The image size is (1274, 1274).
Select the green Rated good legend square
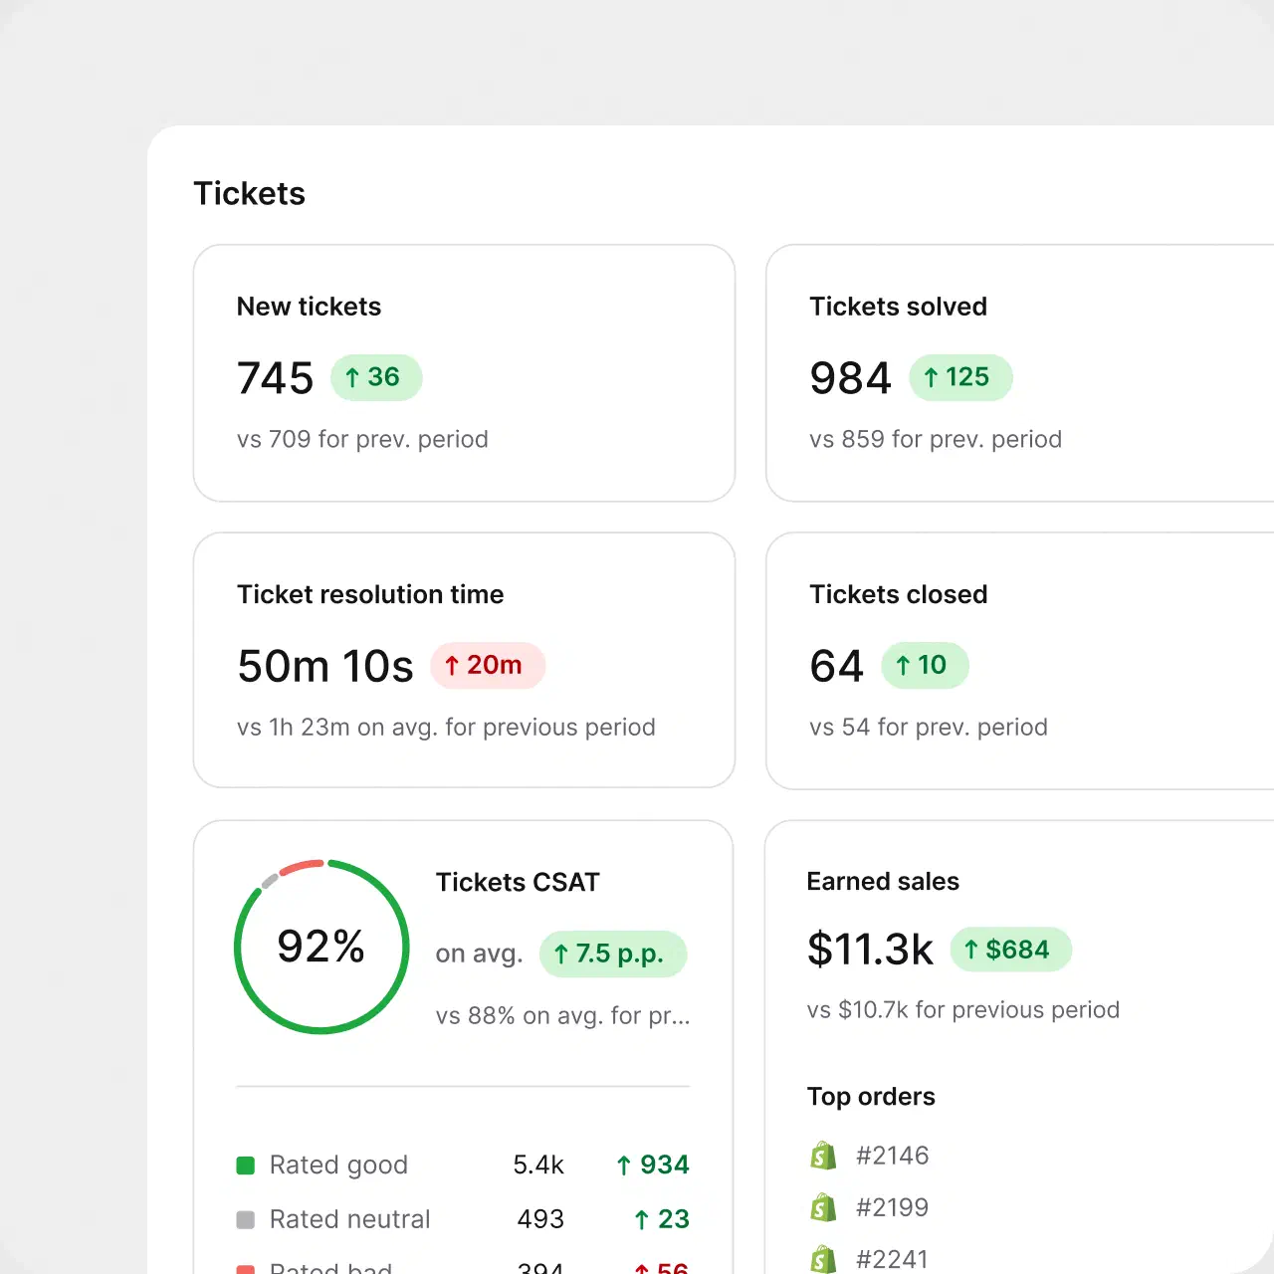point(245,1165)
